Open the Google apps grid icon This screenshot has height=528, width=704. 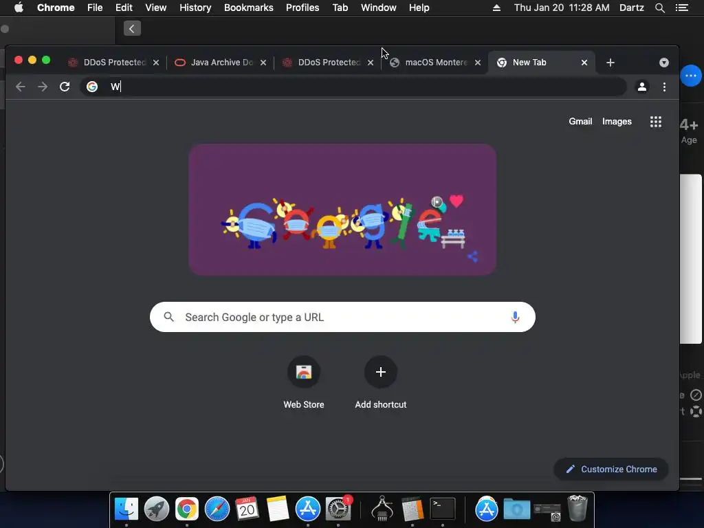click(x=655, y=122)
